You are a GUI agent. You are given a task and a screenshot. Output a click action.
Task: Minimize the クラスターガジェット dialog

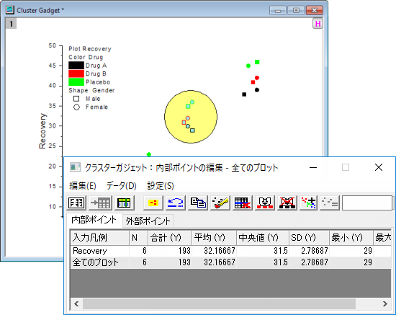(x=313, y=167)
